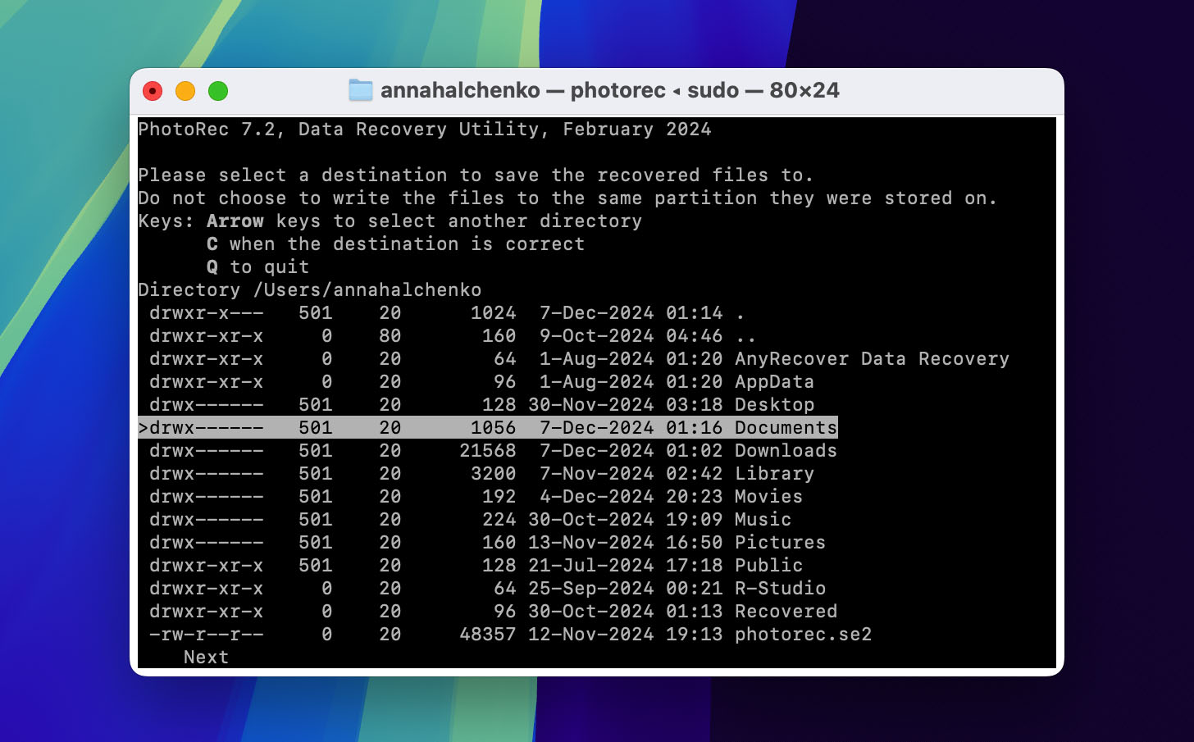
Task: Select the 'R-Studio' directory row
Action: (x=487, y=589)
